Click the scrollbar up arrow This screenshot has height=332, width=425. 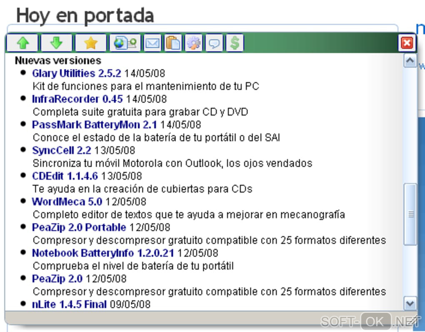pos(410,60)
